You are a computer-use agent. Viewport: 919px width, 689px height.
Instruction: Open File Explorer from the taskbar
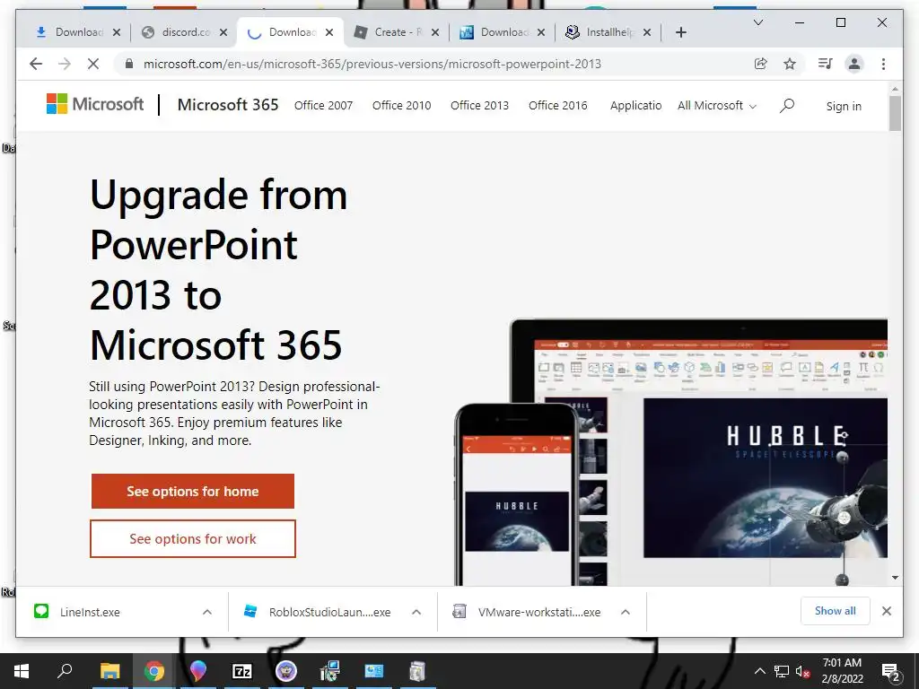(109, 671)
